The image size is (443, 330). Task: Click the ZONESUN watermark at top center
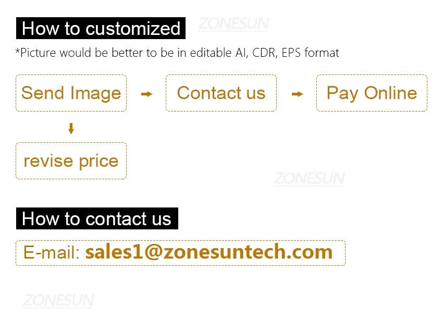[233, 24]
